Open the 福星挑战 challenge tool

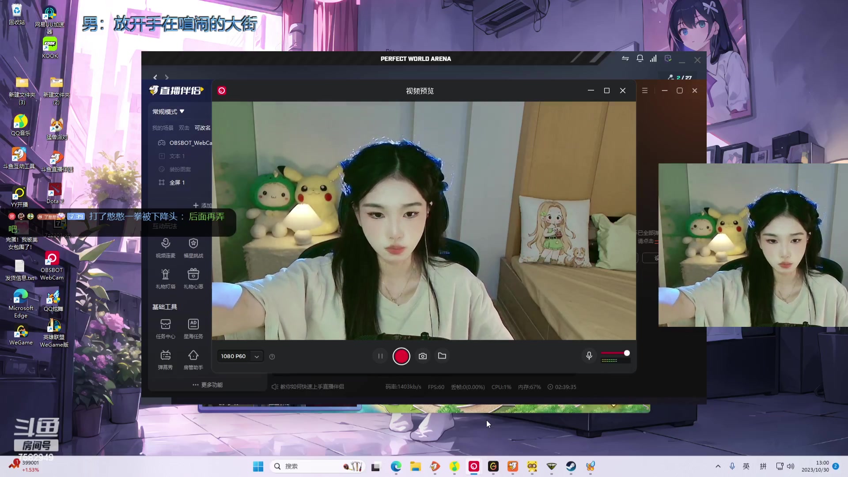193,248
